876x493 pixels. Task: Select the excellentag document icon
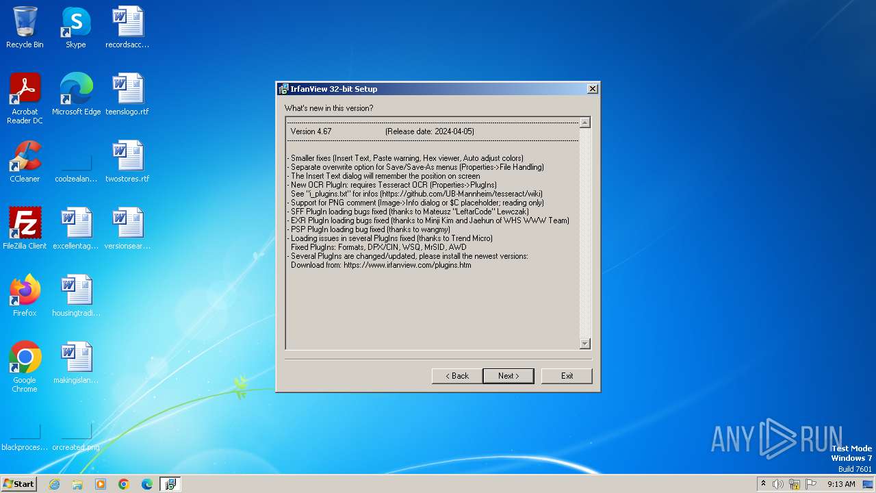click(x=76, y=229)
